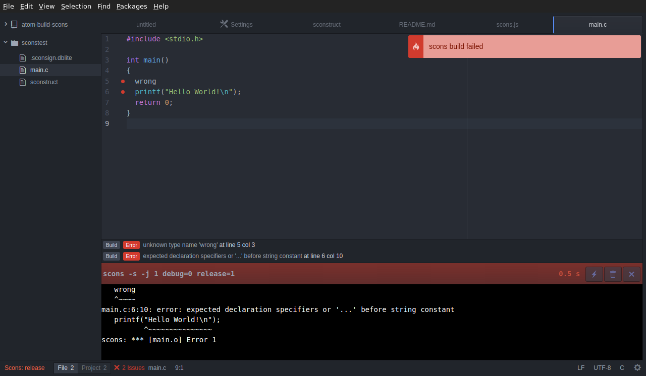Open the Help menu
The width and height of the screenshot is (646, 376).
tap(161, 7)
